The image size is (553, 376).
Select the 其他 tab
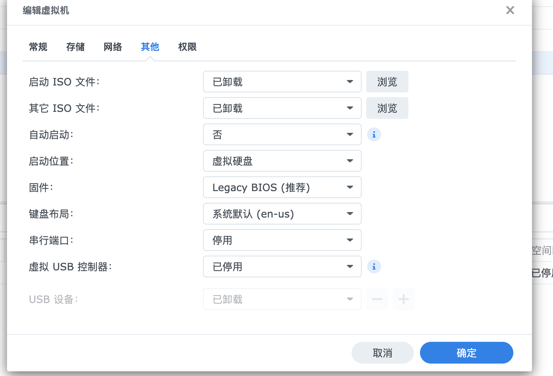[x=150, y=47]
